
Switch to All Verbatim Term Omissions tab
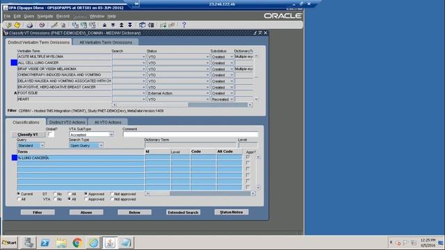(x=106, y=42)
